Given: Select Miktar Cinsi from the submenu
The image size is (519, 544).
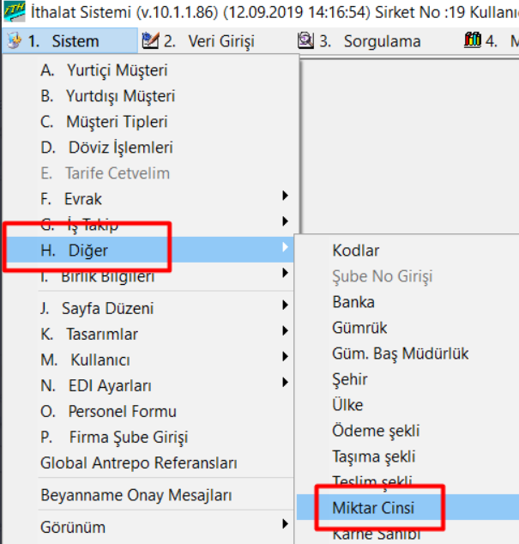Looking at the screenshot, I should [373, 508].
